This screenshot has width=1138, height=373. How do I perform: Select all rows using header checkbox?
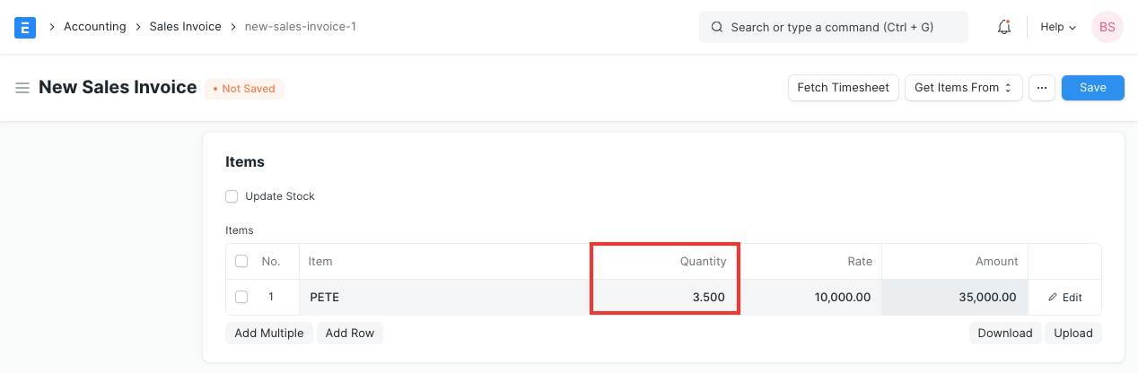(241, 262)
